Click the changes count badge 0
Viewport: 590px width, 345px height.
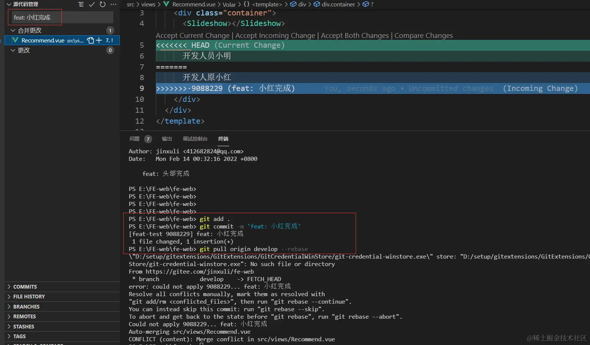click(x=110, y=50)
